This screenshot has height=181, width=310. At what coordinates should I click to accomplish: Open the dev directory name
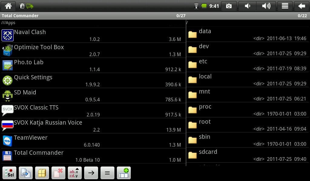(x=204, y=46)
